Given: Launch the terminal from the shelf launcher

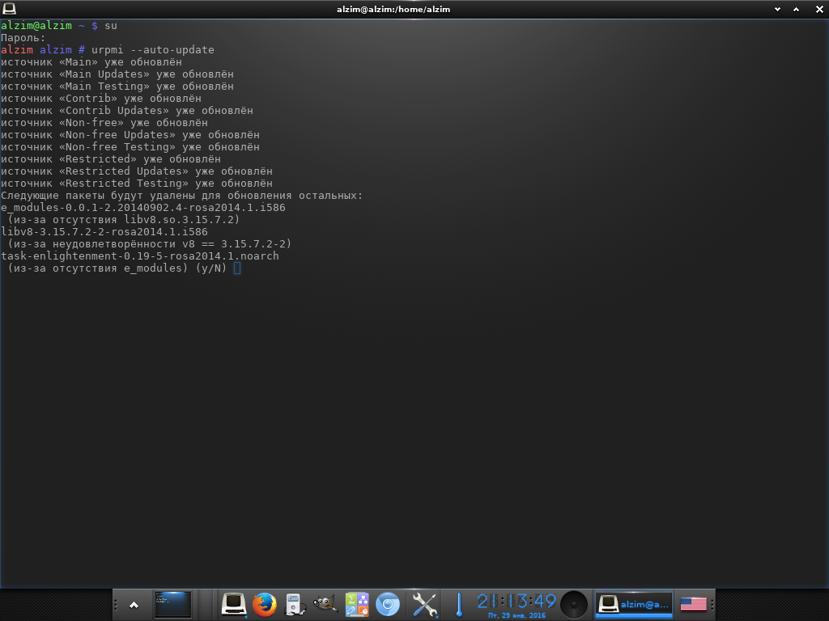Looking at the screenshot, I should (234, 604).
